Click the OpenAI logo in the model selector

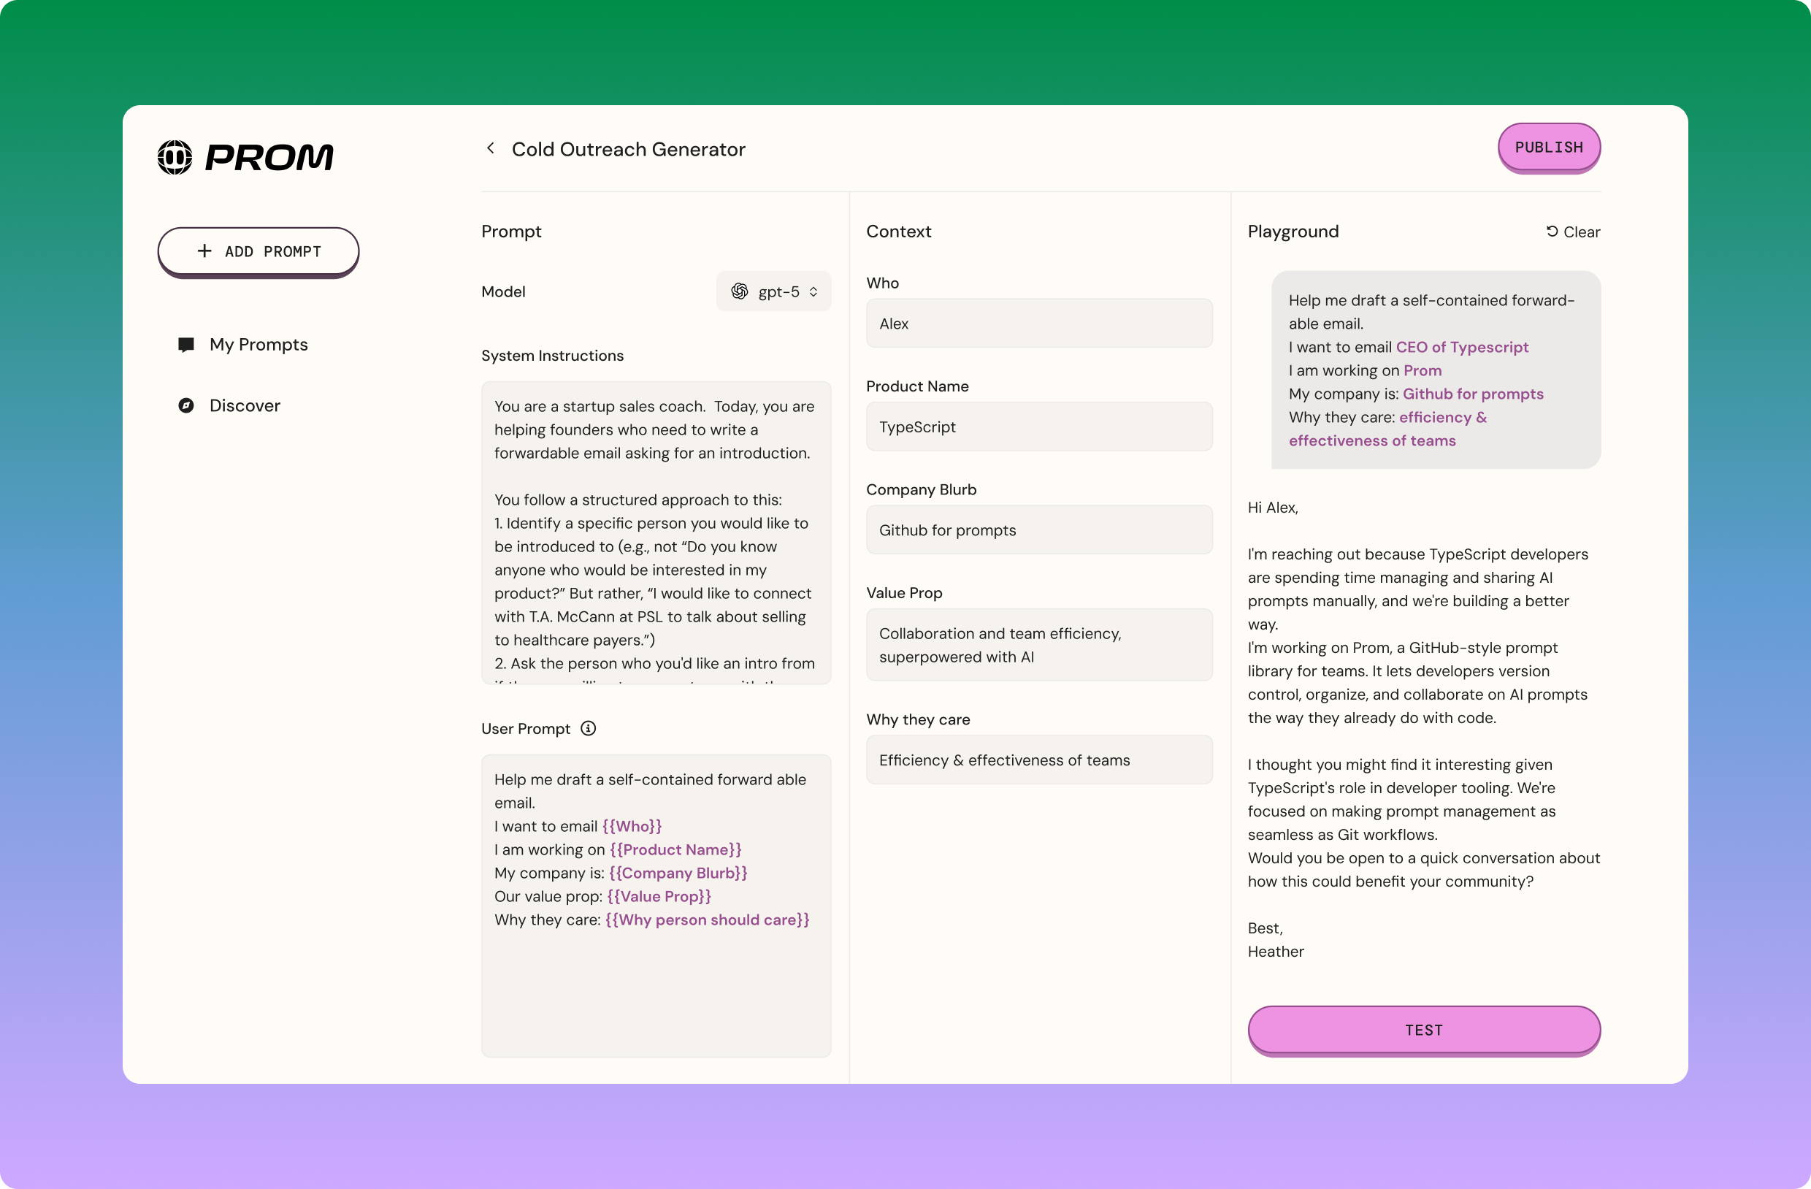(x=739, y=291)
